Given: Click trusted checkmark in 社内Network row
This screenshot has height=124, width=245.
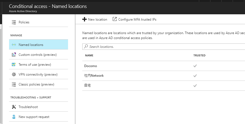Looking at the screenshot, I should [195, 76].
